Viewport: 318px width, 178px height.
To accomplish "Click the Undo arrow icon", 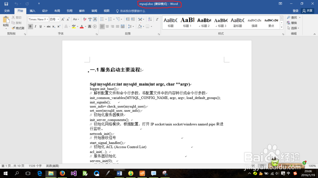I will [x=16, y=3].
